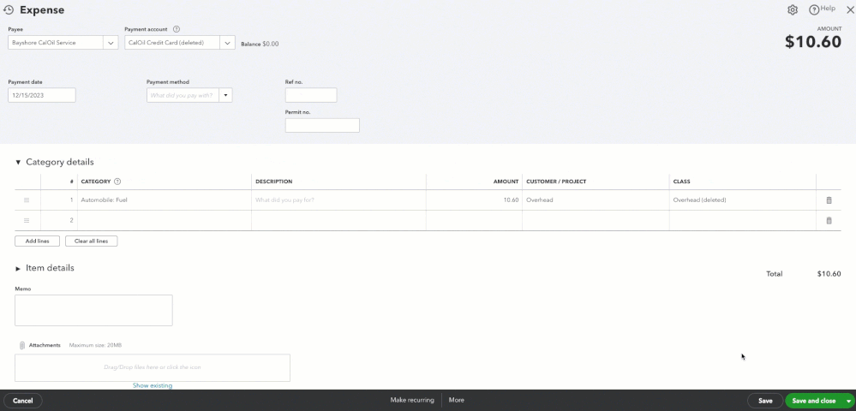
Task: Grab the line 1 reorder handle icon
Action: (27, 200)
